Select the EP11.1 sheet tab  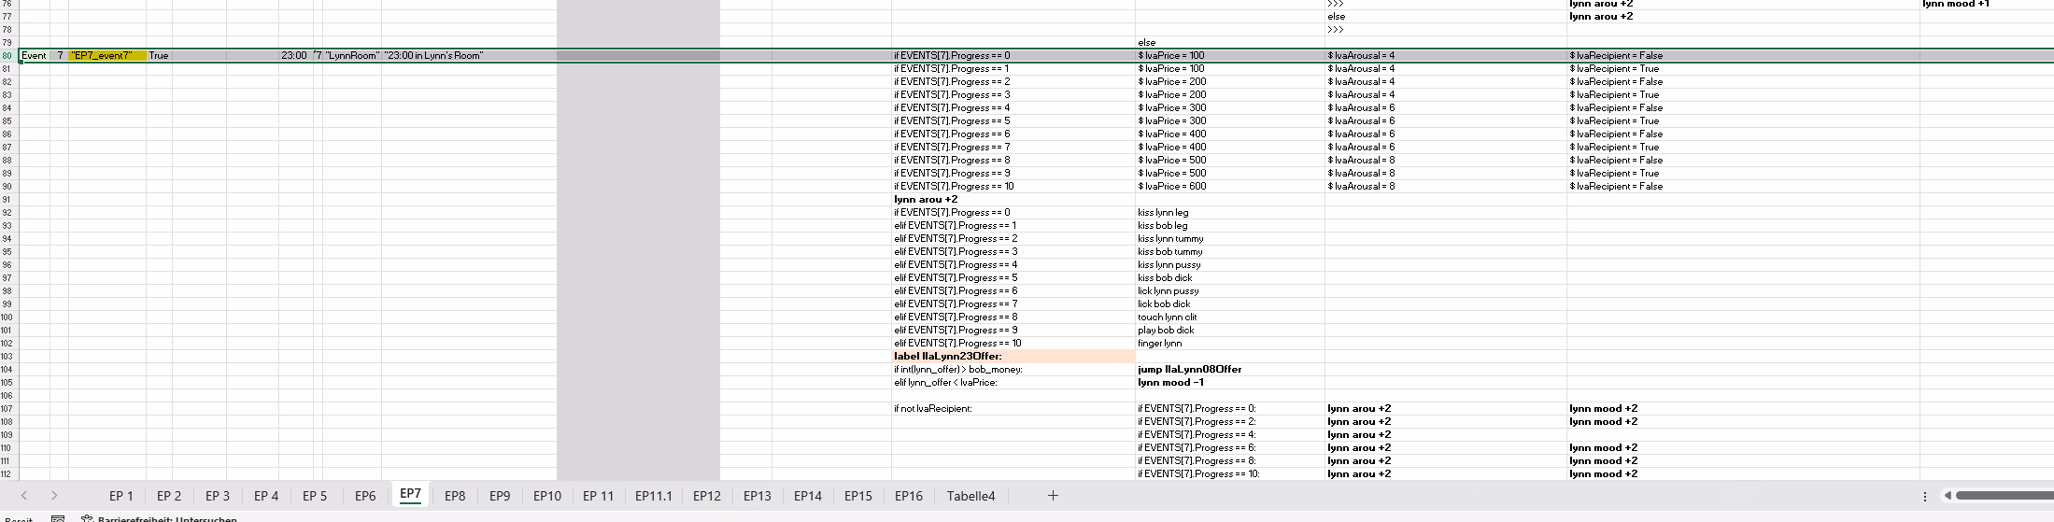tap(654, 496)
